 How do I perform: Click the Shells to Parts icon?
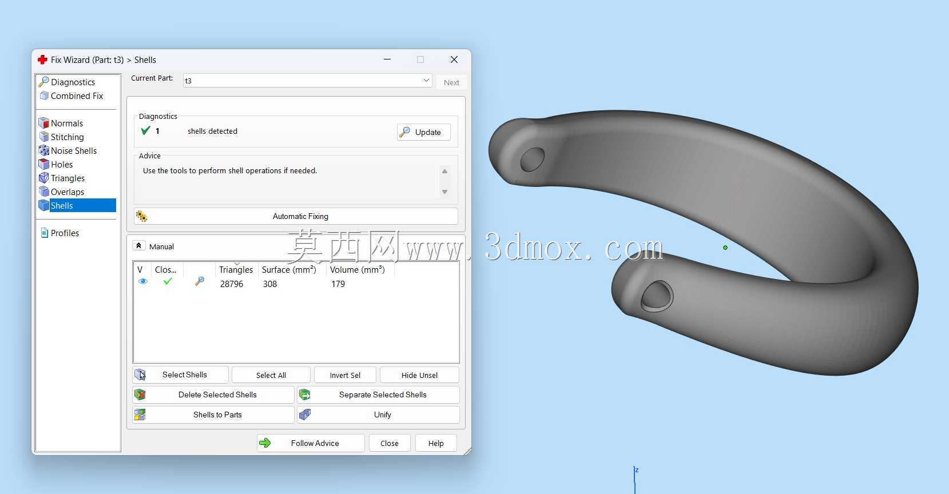tap(140, 415)
